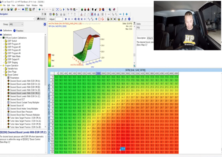This screenshot has height=157, width=222.
Task: Open the Flash menu
Action: point(28,5)
